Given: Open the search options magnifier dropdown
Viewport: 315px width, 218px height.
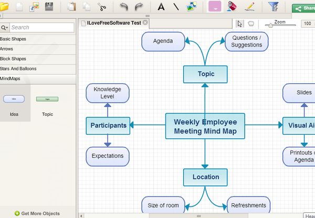Looking at the screenshot, I should 4,27.
